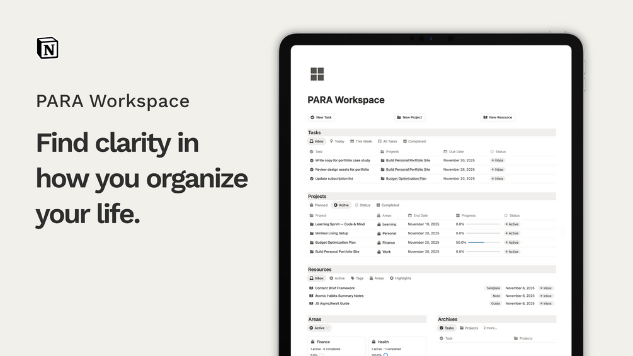
Task: Open project link in 'Write copy' row
Action: point(406,161)
